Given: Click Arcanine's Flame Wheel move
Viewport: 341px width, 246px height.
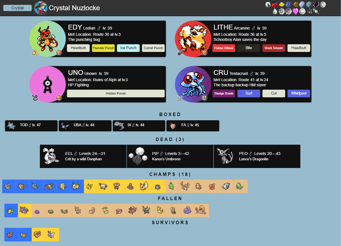Looking at the screenshot, I should click(x=224, y=48).
